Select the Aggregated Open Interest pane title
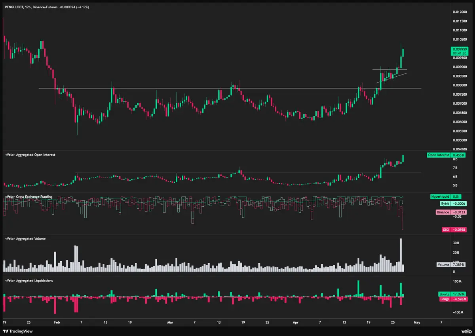 (30, 155)
